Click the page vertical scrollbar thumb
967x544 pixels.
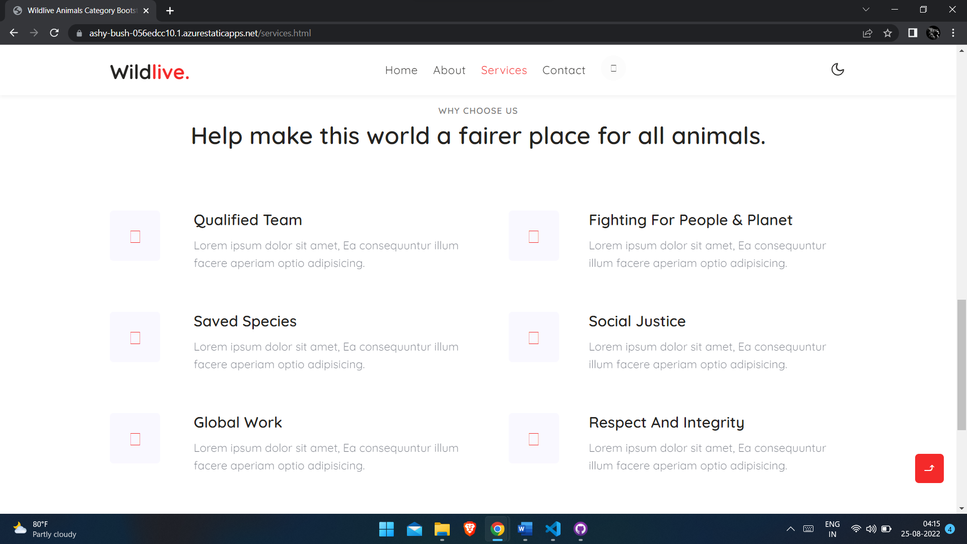[962, 365]
